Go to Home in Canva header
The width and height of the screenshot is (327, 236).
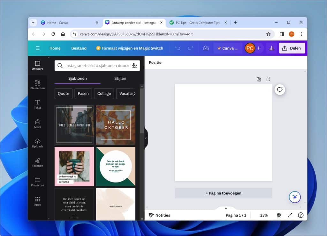tap(55, 48)
